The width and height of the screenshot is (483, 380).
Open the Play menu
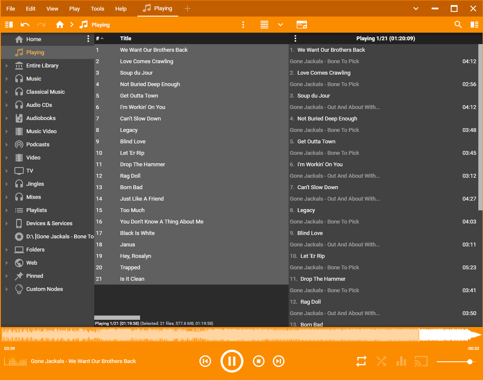tap(74, 8)
